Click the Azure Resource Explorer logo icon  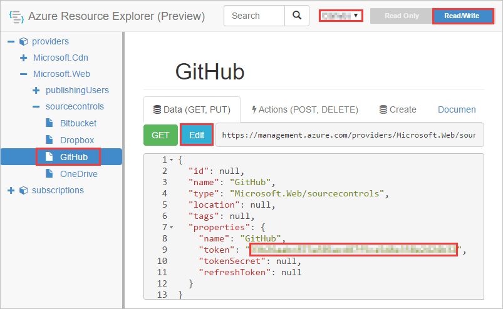16,17
